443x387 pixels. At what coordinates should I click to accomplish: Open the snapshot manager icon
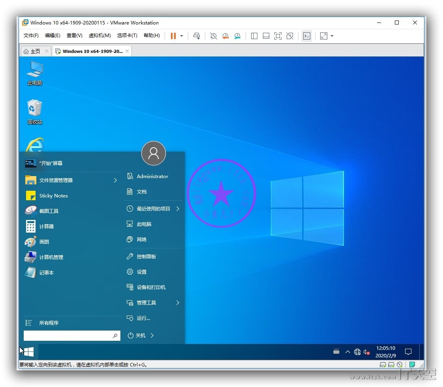tap(237, 36)
